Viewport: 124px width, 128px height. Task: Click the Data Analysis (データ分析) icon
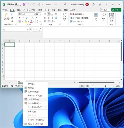pyautogui.click(x=111, y=17)
